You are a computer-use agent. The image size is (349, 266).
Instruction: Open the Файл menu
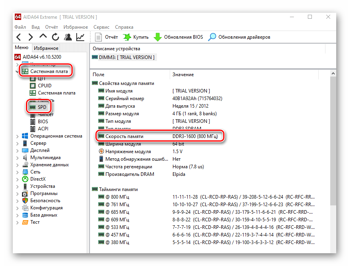click(x=20, y=27)
